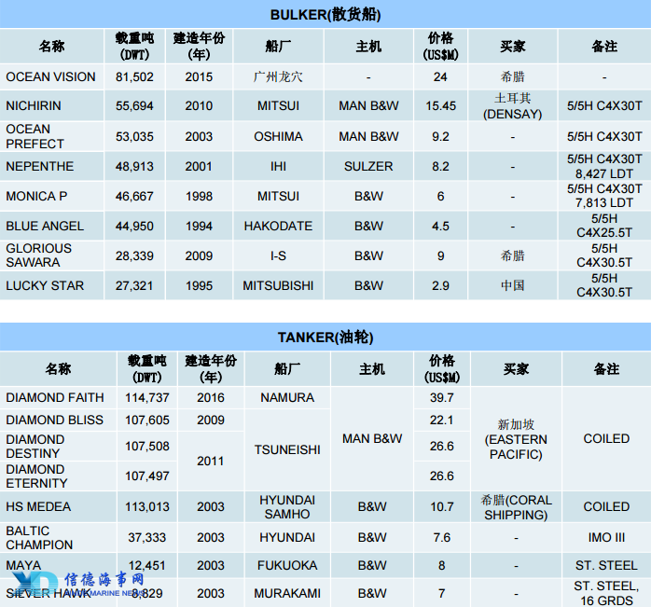The height and width of the screenshot is (607, 651).
Task: Click the NICHIRIN vessel name
Action: coord(34,106)
